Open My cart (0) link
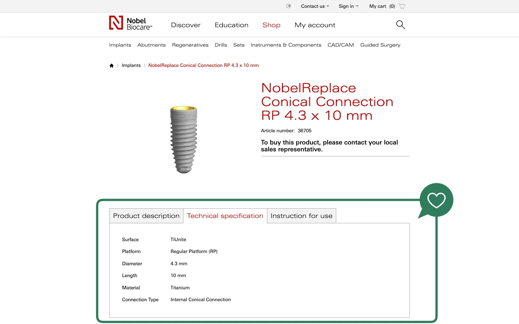 point(382,6)
